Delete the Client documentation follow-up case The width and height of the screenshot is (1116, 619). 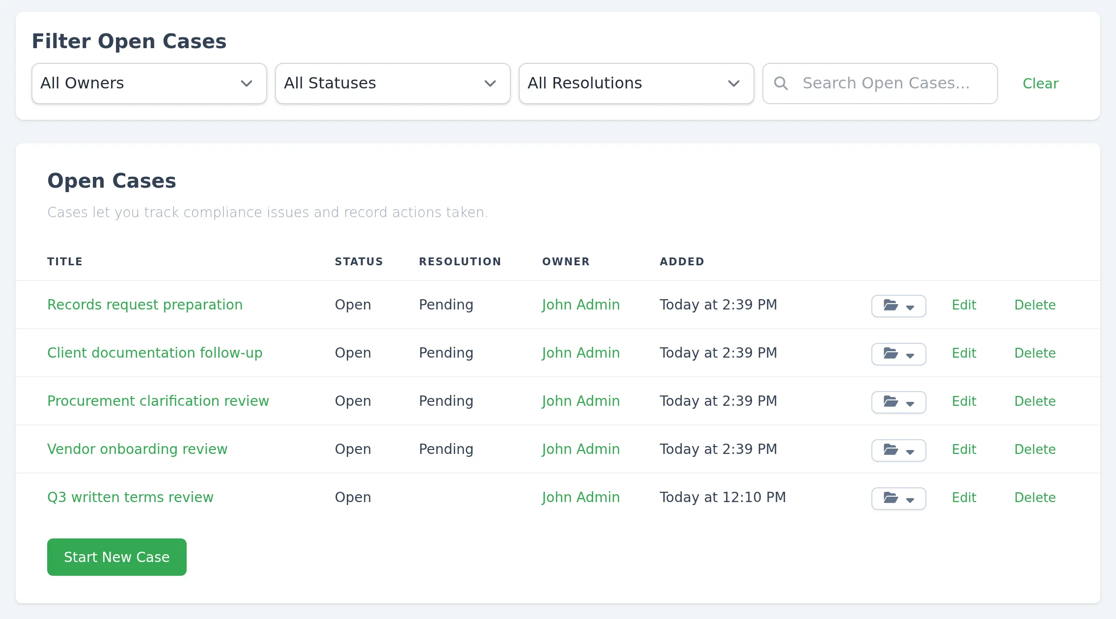1035,353
